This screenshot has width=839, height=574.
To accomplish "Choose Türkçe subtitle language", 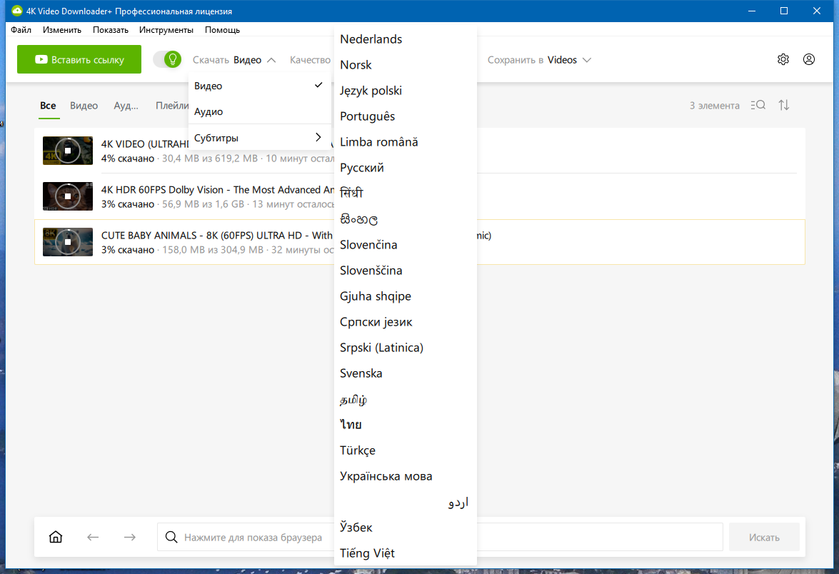I will click(405, 450).
